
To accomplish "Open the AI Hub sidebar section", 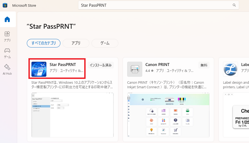I will (7, 69).
